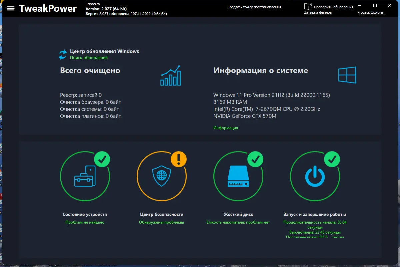The image size is (400, 267).
Task: Close the TweakPower window
Action: [390, 5]
